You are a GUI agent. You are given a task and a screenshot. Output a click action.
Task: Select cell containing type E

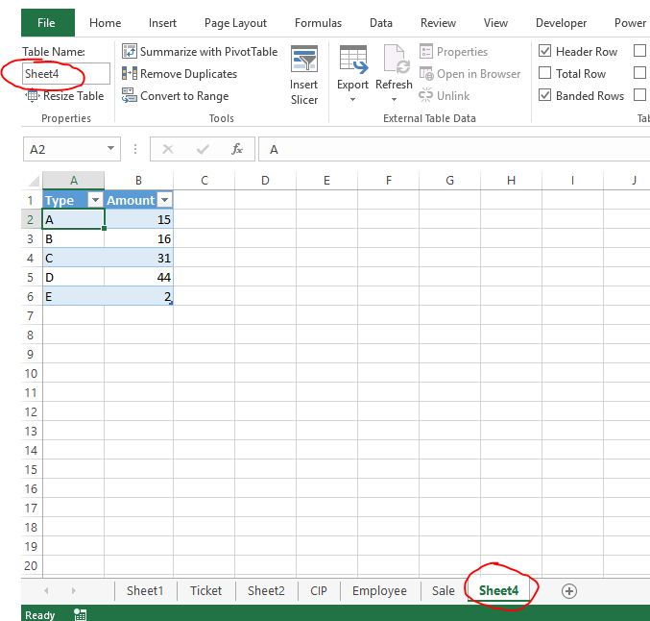(x=73, y=296)
